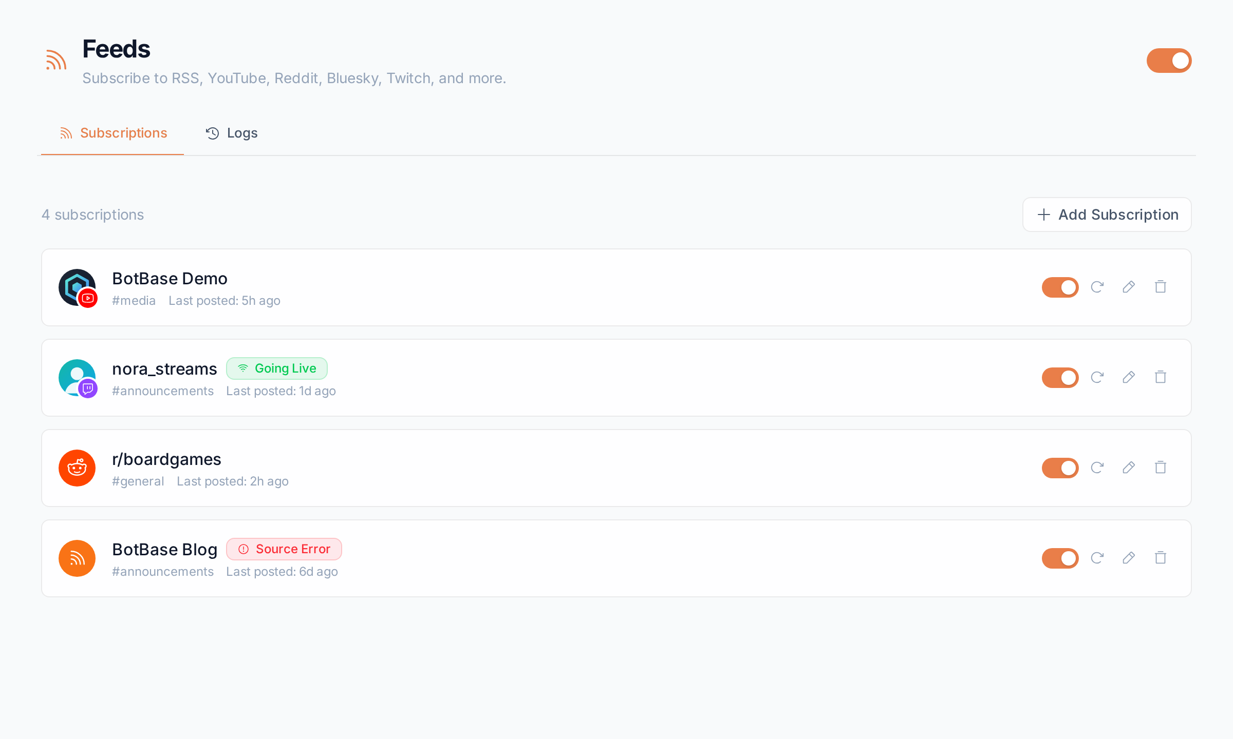Select the nora_streams title
Screen dimensions: 1233x739
point(164,369)
